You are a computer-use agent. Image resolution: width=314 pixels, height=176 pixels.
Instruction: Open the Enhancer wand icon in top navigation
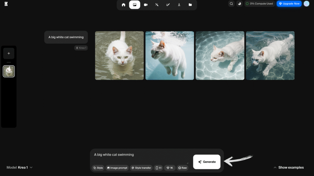pos(157,5)
